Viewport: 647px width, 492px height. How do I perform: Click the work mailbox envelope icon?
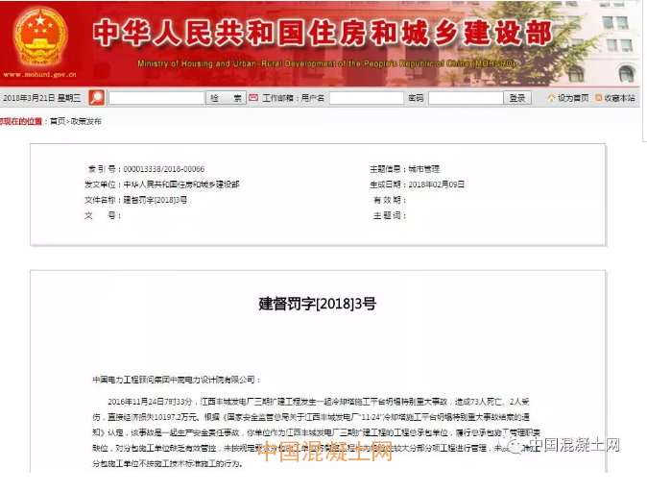tap(253, 98)
